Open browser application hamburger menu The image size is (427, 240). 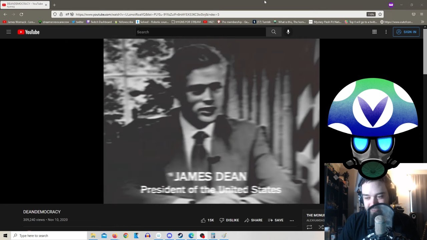pos(422,14)
